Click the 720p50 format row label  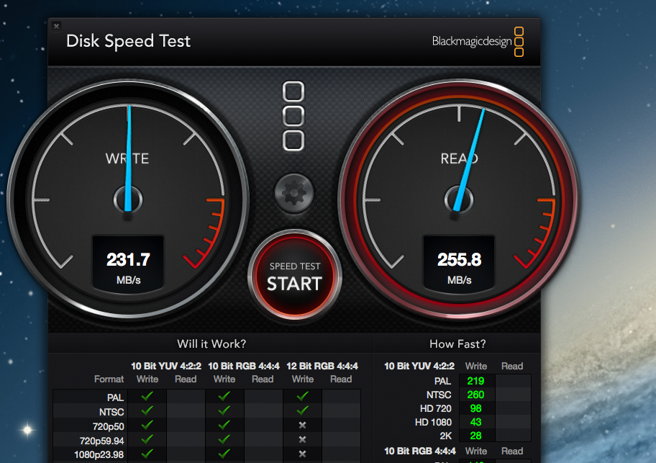(108, 426)
